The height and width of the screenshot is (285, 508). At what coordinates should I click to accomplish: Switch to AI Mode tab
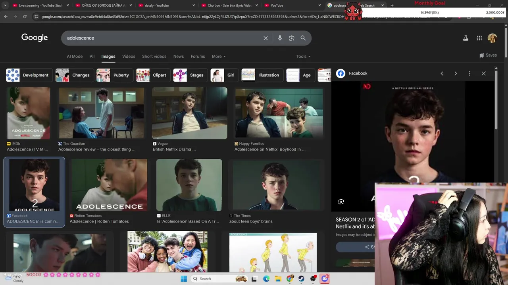[x=75, y=56]
